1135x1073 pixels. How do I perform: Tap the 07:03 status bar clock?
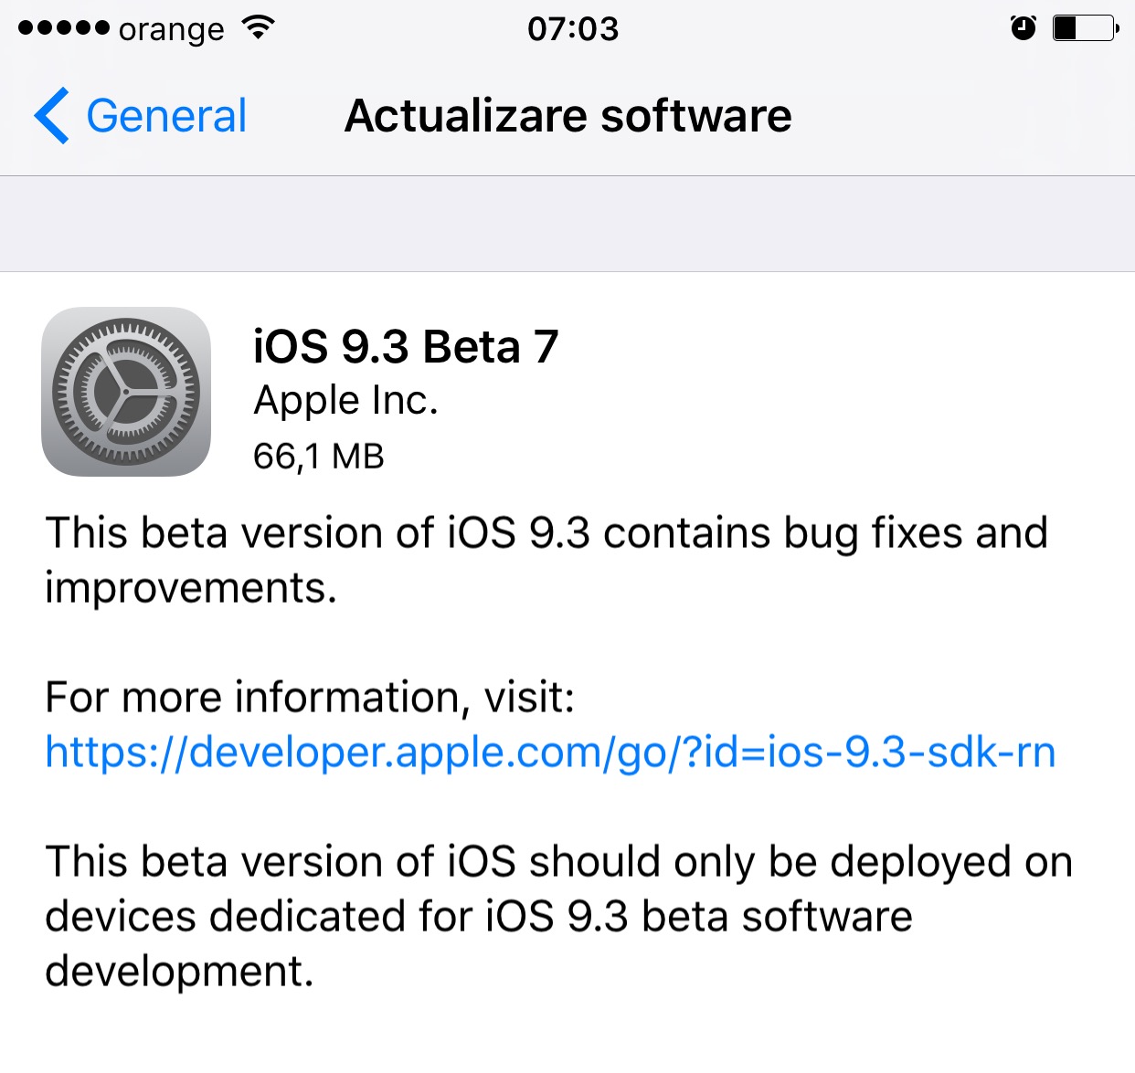[573, 29]
